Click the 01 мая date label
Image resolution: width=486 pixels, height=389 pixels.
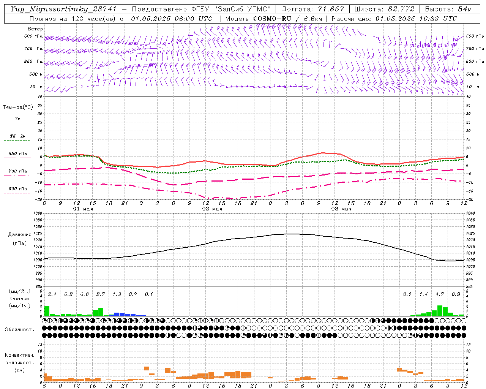83,209
